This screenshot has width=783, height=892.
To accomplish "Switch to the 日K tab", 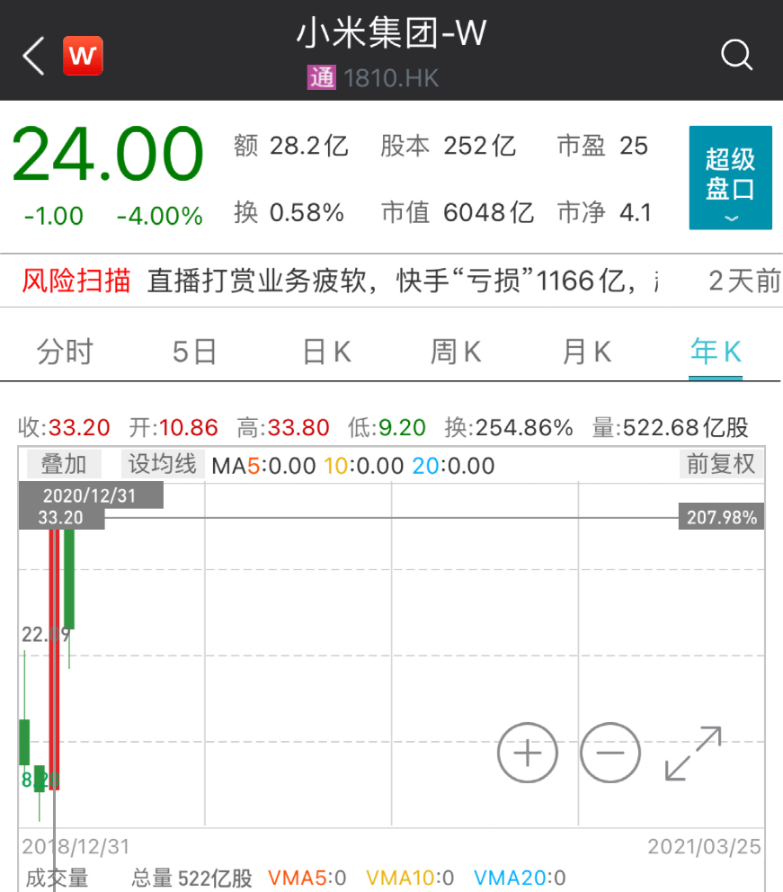I will click(x=327, y=352).
